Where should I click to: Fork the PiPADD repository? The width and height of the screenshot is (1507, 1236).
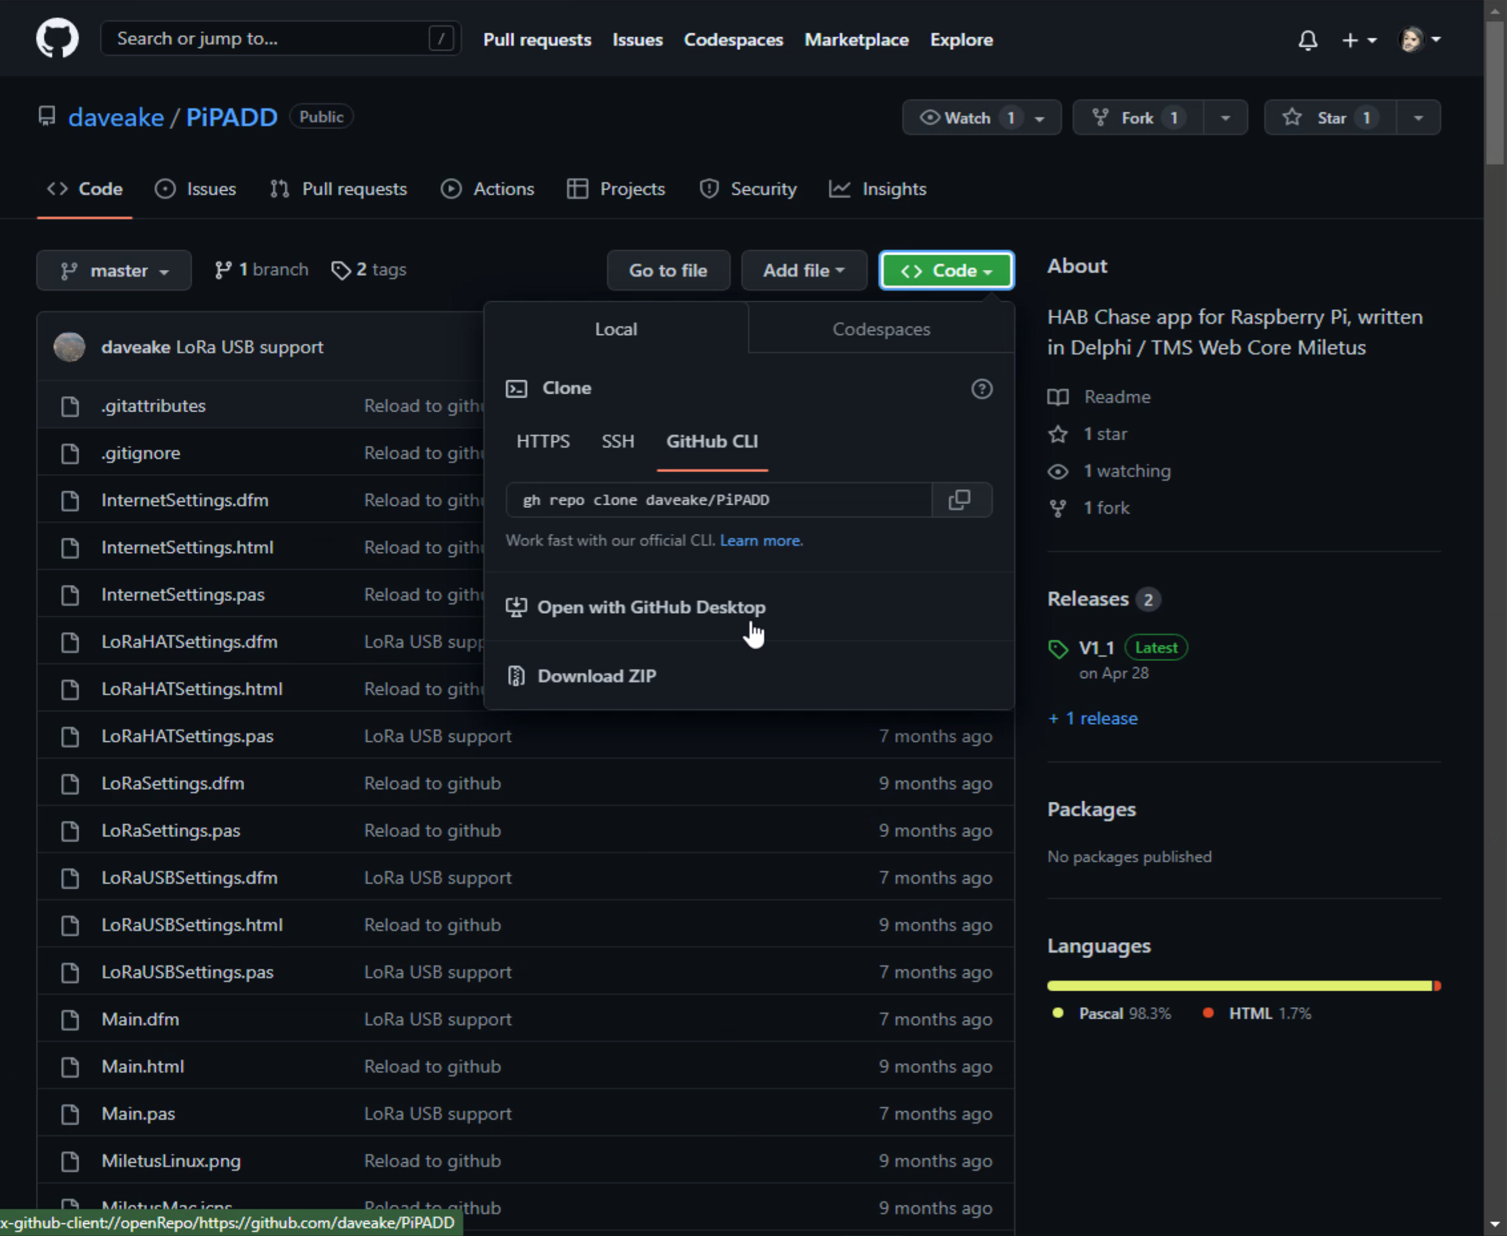1138,118
